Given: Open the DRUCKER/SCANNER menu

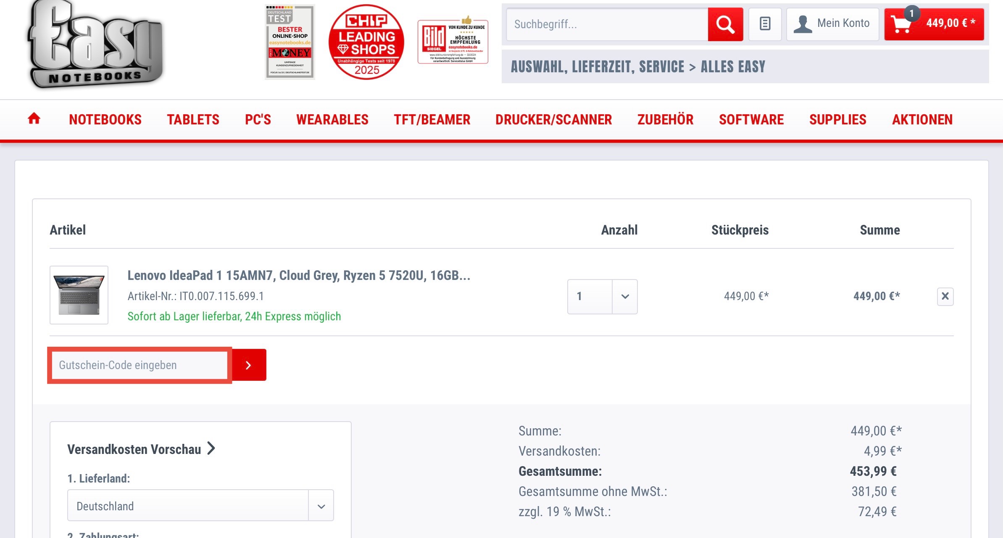Looking at the screenshot, I should [553, 119].
